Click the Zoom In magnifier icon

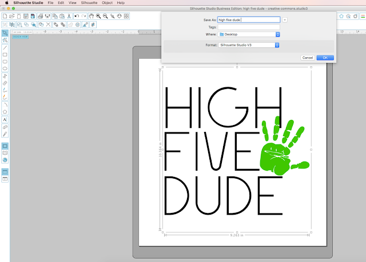[x=98, y=16]
